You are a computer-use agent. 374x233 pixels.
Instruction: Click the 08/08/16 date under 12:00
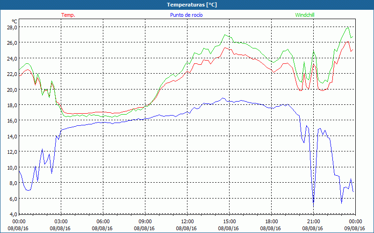[x=186, y=228]
